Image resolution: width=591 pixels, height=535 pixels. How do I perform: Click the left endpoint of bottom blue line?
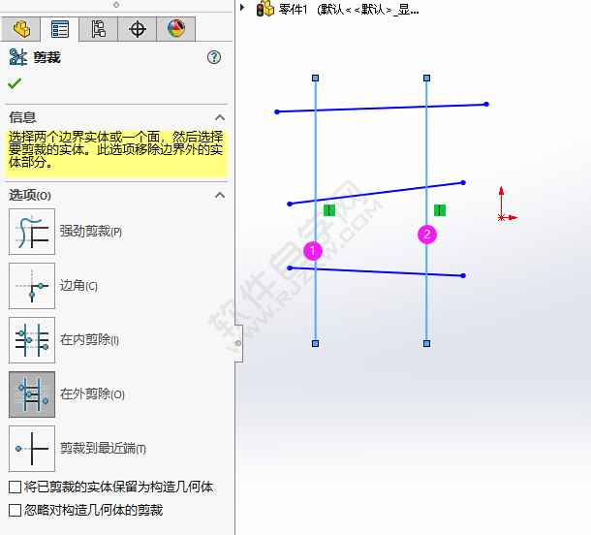290,268
